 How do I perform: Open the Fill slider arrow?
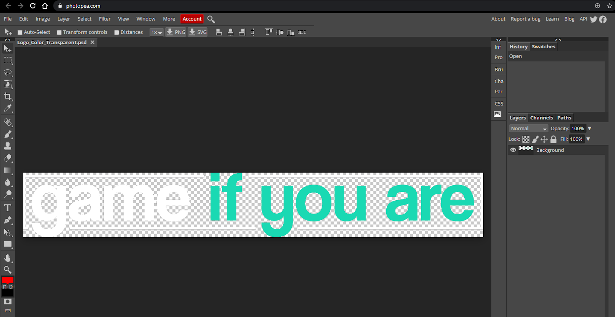click(588, 139)
